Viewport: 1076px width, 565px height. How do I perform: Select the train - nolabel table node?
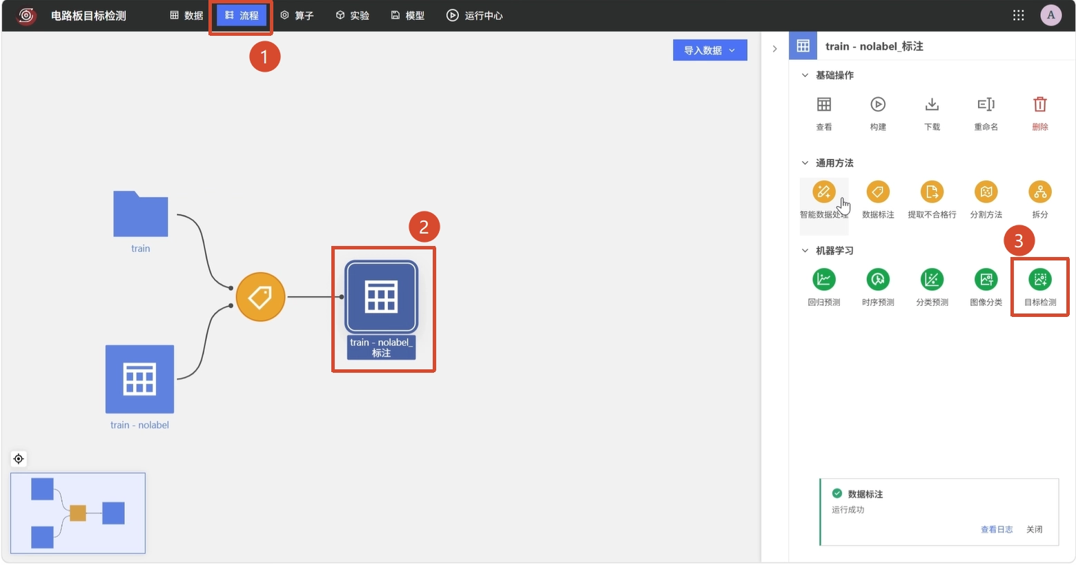point(139,379)
